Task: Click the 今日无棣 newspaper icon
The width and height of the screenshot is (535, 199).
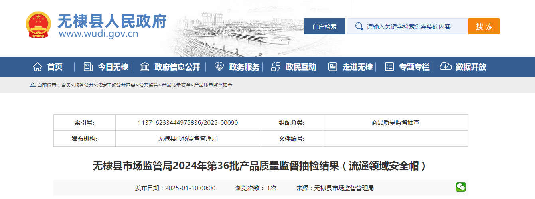Action: (88, 67)
